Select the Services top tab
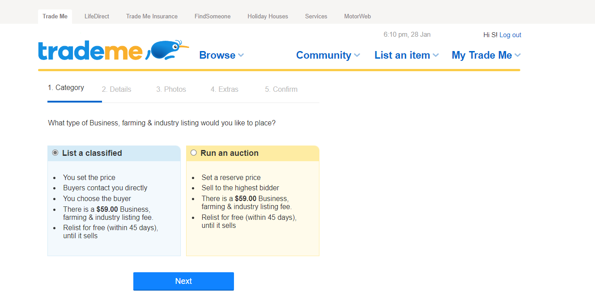 [316, 17]
